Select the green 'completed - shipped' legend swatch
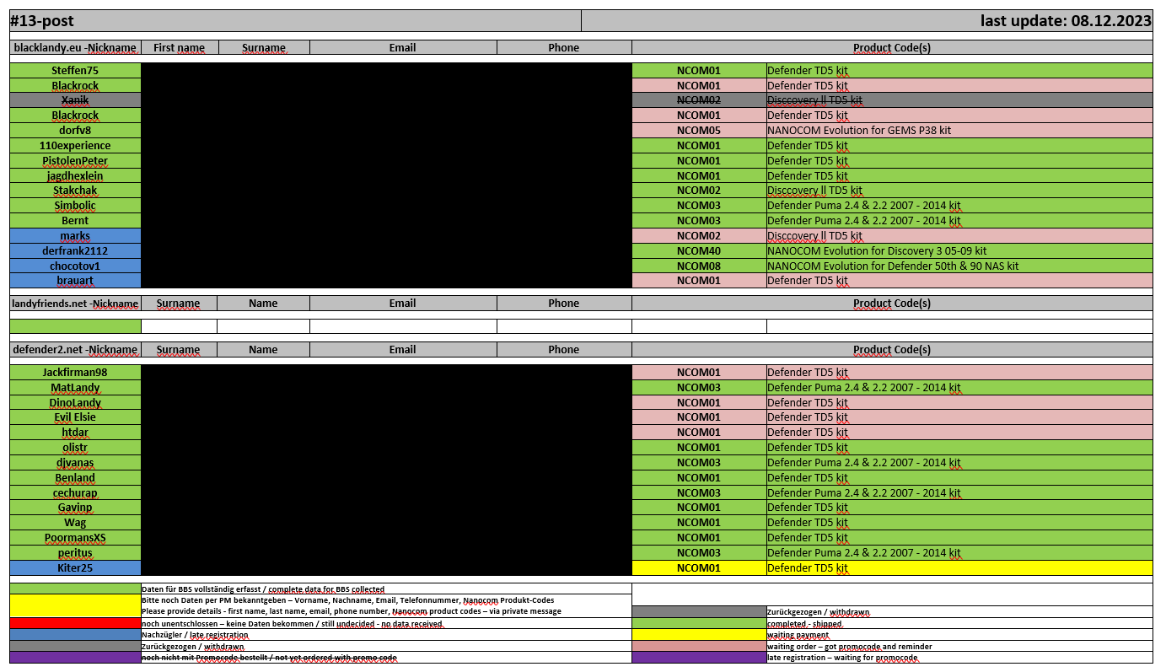This screenshot has width=1166, height=672. tap(699, 623)
